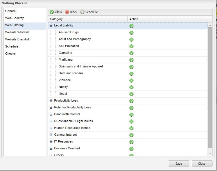217x171 pixels.
Task: Click the allow status icon for Bandwidth Control
Action: (131, 115)
